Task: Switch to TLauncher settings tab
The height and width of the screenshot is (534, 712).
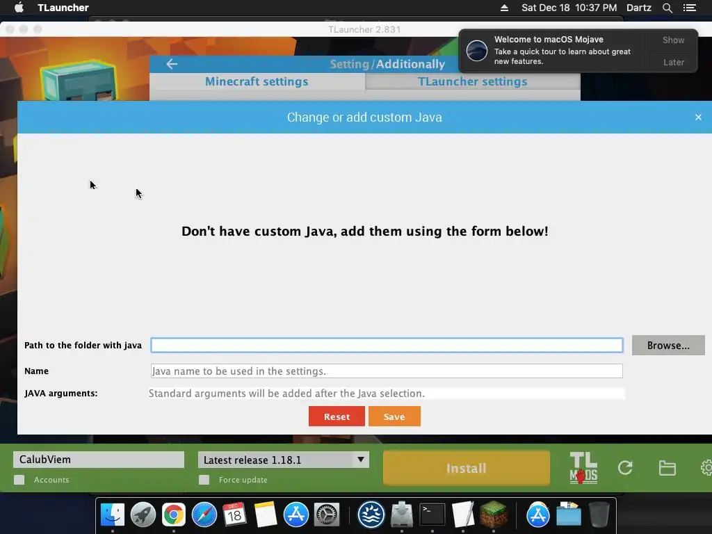Action: coord(472,82)
